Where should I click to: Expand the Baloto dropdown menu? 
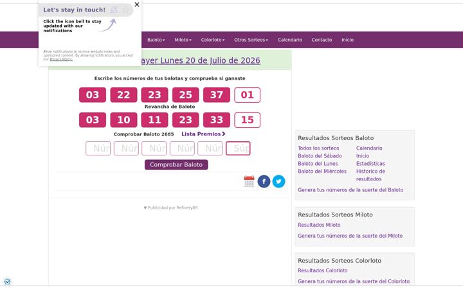156,40
